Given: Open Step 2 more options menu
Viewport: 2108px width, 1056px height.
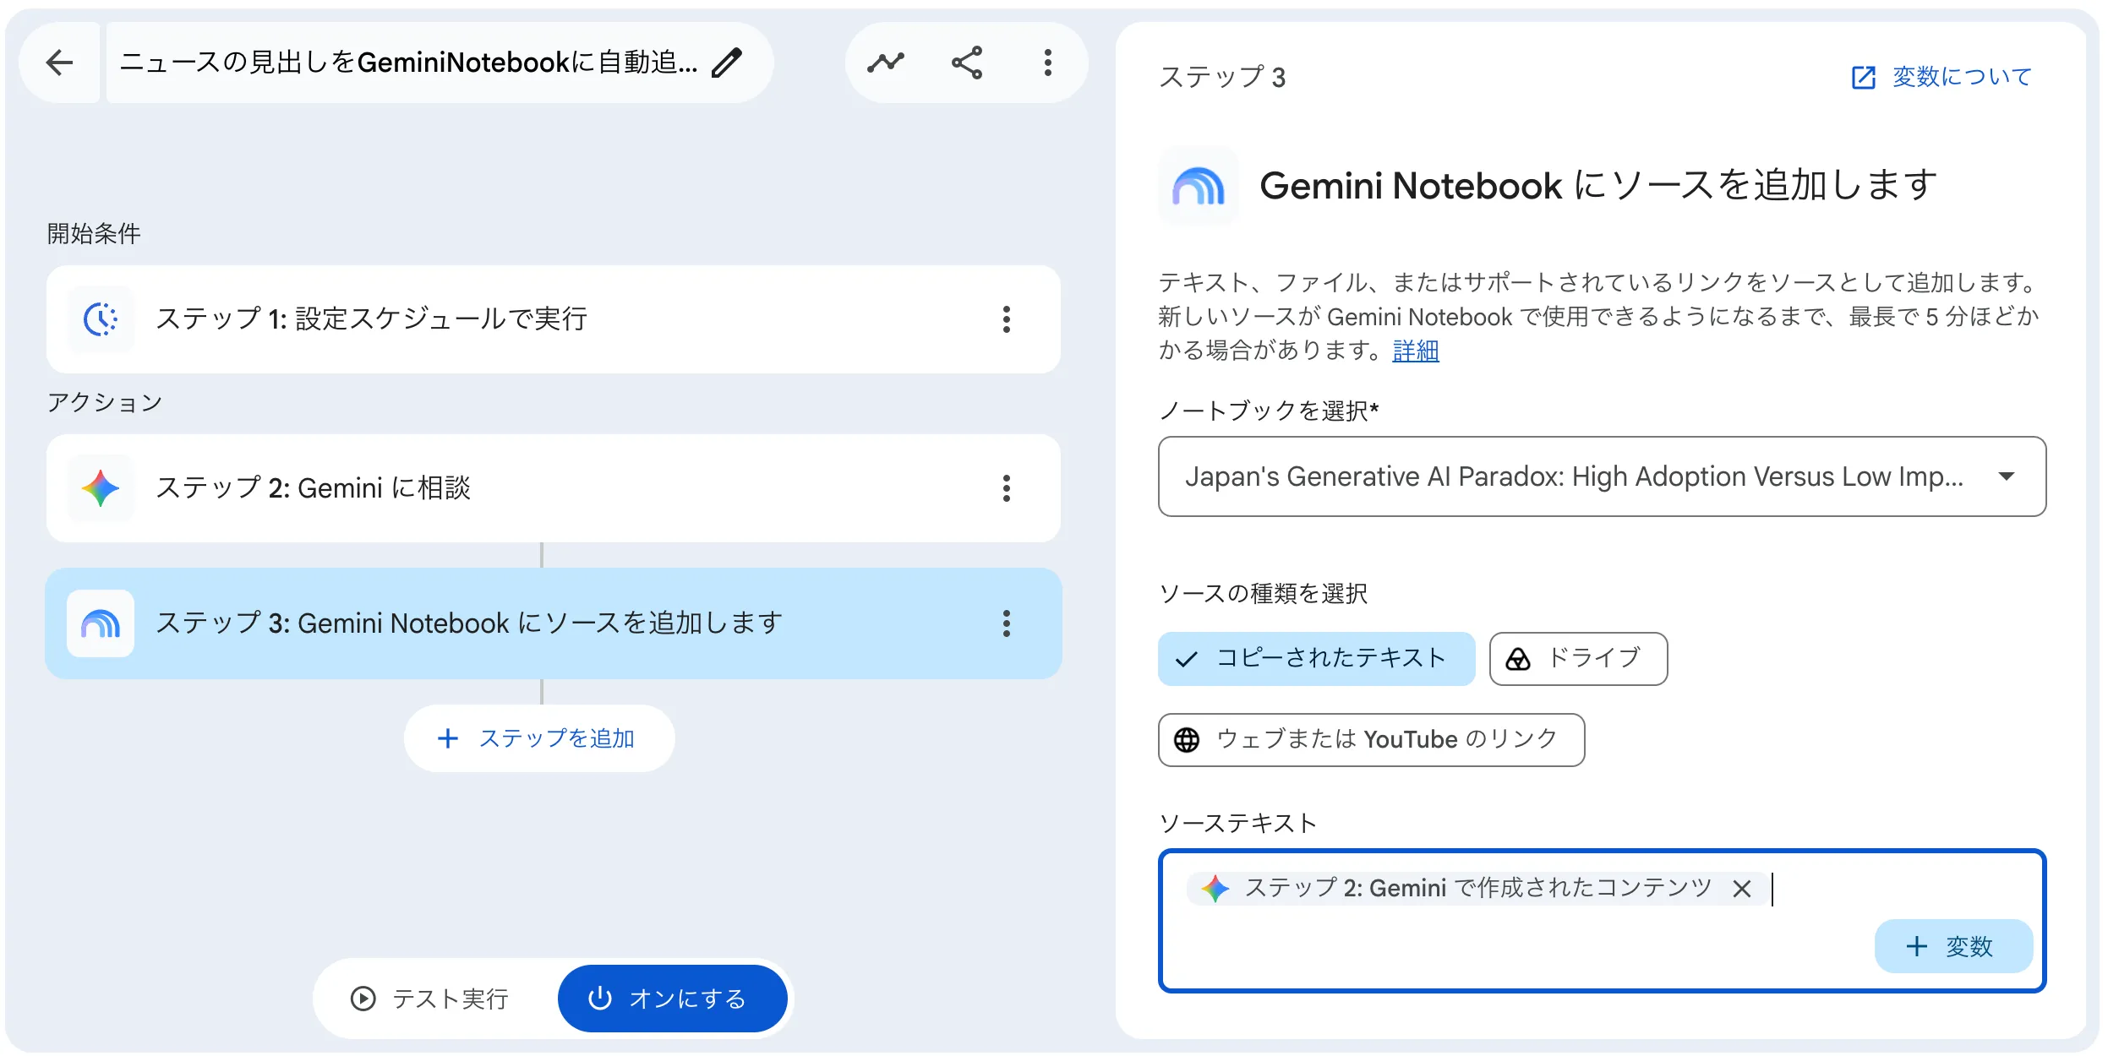Looking at the screenshot, I should click(x=1006, y=488).
